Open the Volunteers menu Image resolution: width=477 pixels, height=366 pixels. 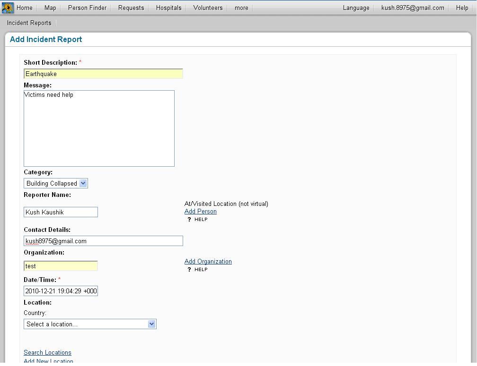point(208,8)
